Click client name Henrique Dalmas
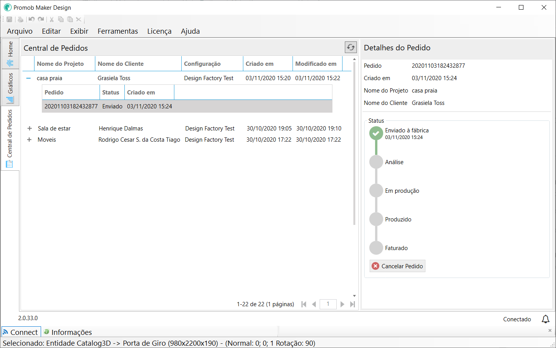This screenshot has width=556, height=348. [x=121, y=129]
